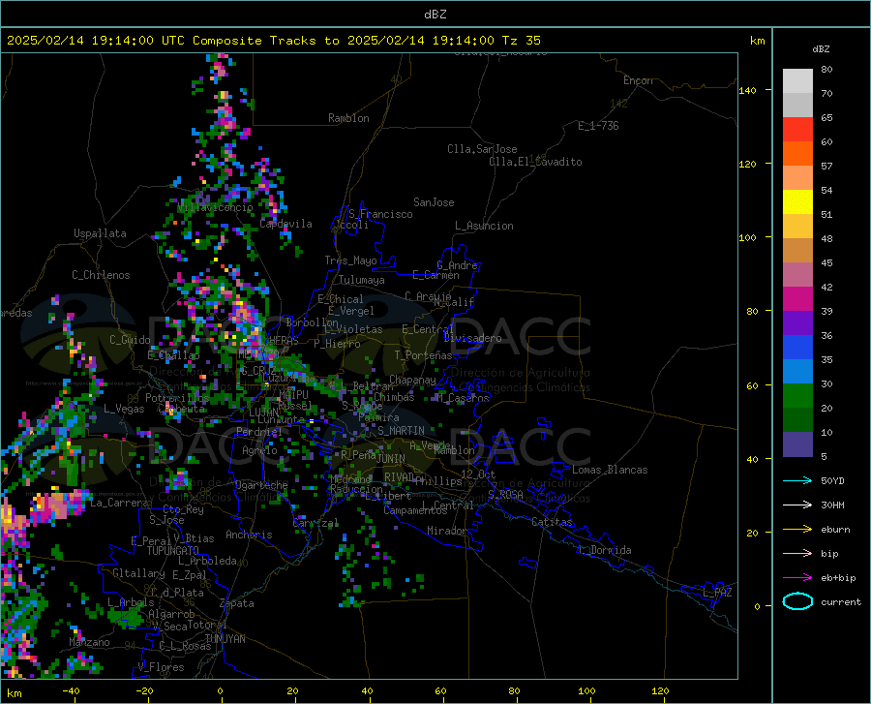The image size is (871, 704).
Task: Click the Divisadero label
Action: [472, 338]
